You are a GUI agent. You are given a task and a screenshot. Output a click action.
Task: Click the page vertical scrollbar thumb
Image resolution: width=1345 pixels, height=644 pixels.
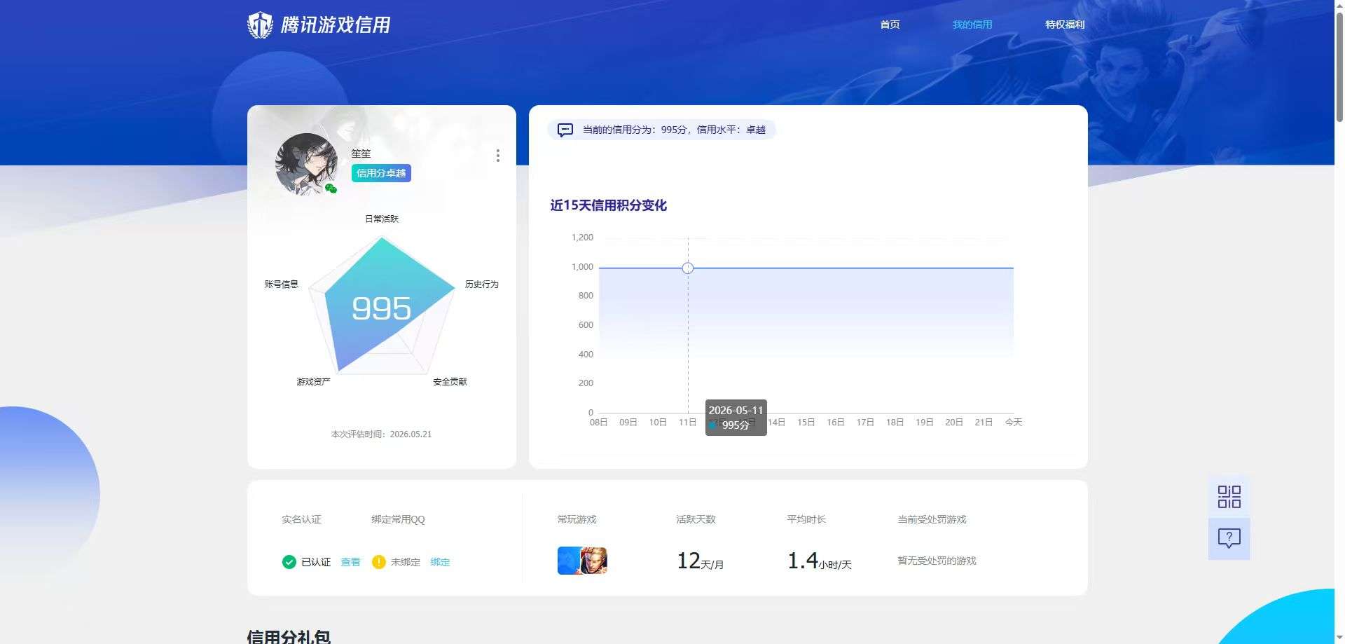click(1339, 67)
